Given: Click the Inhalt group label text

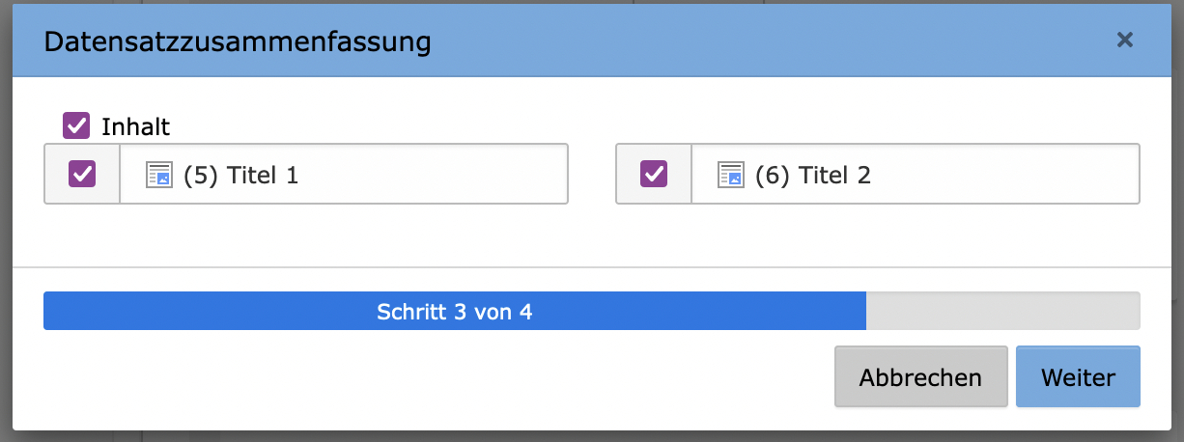Looking at the screenshot, I should 136,126.
